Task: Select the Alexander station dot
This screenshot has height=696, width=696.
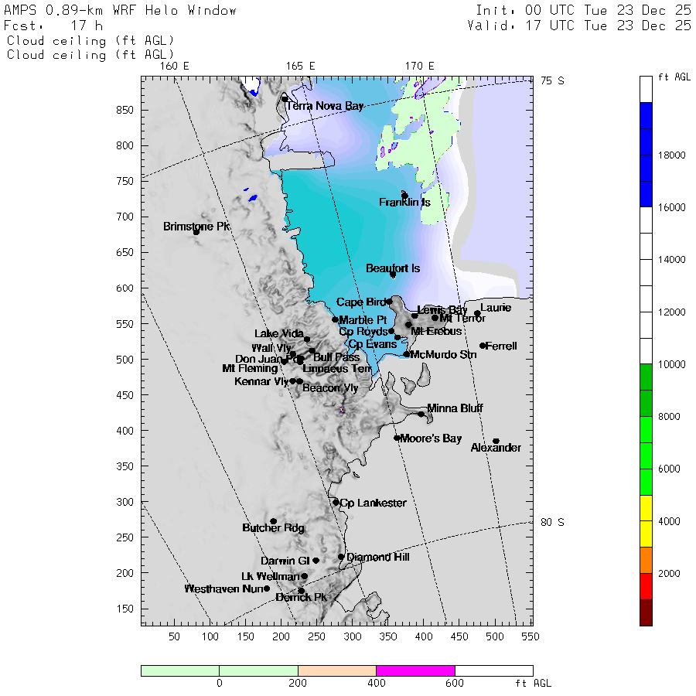Action: 496,442
